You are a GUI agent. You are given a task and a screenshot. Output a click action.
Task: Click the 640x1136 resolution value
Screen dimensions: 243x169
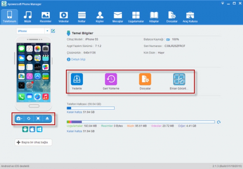(x=89, y=53)
